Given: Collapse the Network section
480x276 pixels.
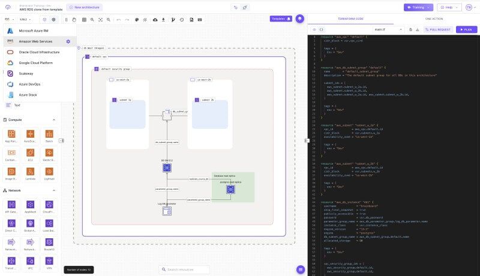Looking at the screenshot, I should pos(54,190).
